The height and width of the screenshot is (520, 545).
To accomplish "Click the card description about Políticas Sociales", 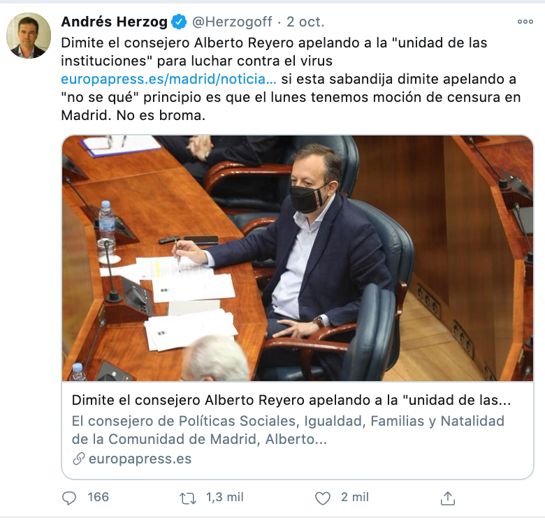I will pos(288,430).
